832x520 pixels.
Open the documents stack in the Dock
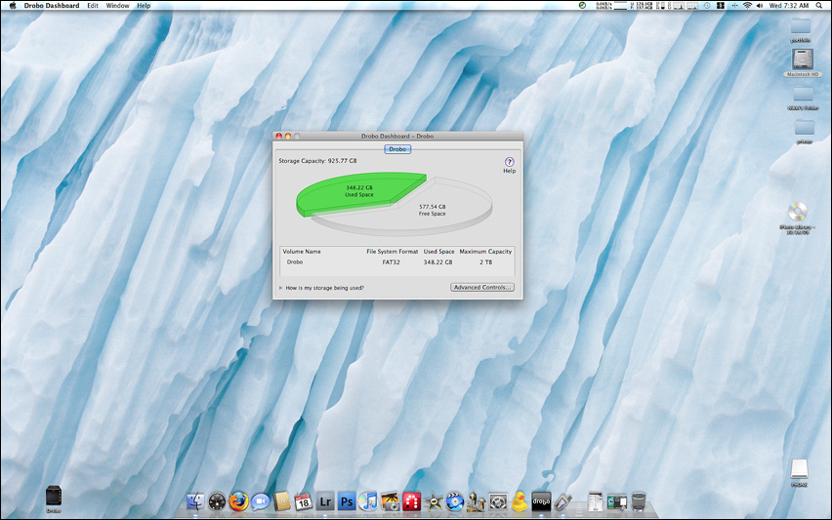coord(595,501)
